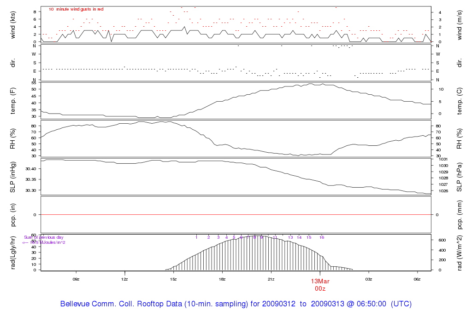Click the '1030' hPa tick value
This screenshot has width=472, height=322.
pyautogui.click(x=443, y=166)
